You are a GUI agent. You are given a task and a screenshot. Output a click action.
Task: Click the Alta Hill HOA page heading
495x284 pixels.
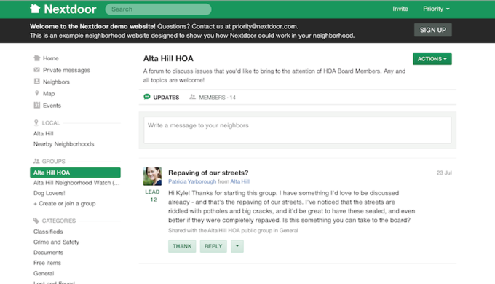point(168,58)
